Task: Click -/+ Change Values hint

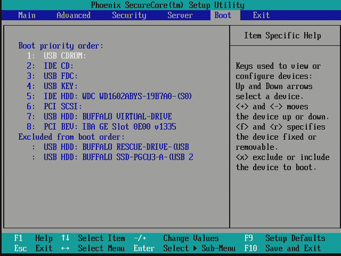Action: (176, 238)
